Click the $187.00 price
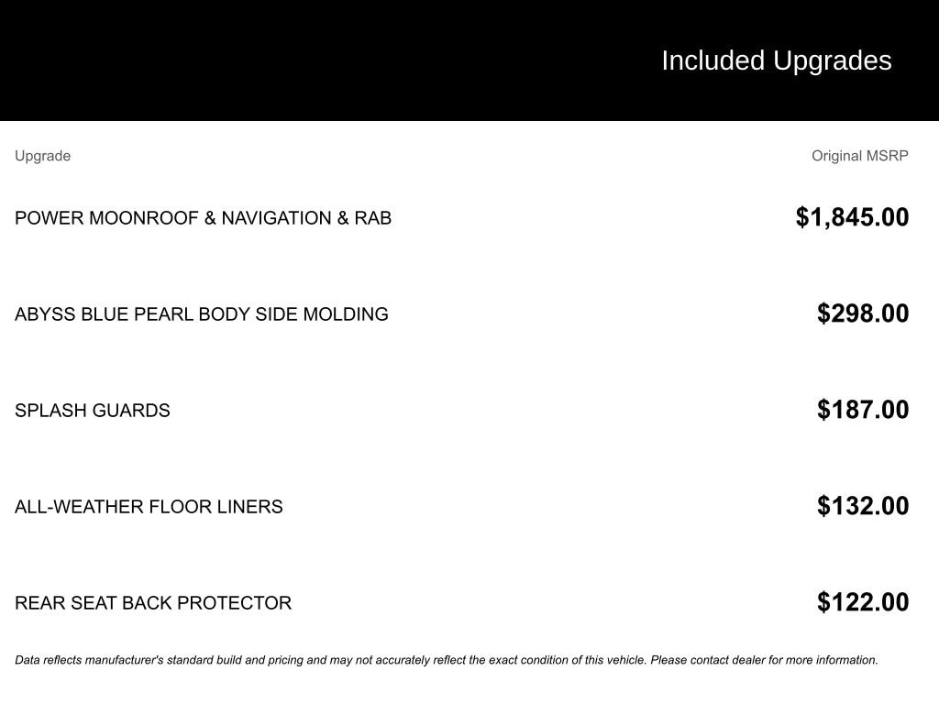The width and height of the screenshot is (939, 704). pyautogui.click(x=863, y=410)
